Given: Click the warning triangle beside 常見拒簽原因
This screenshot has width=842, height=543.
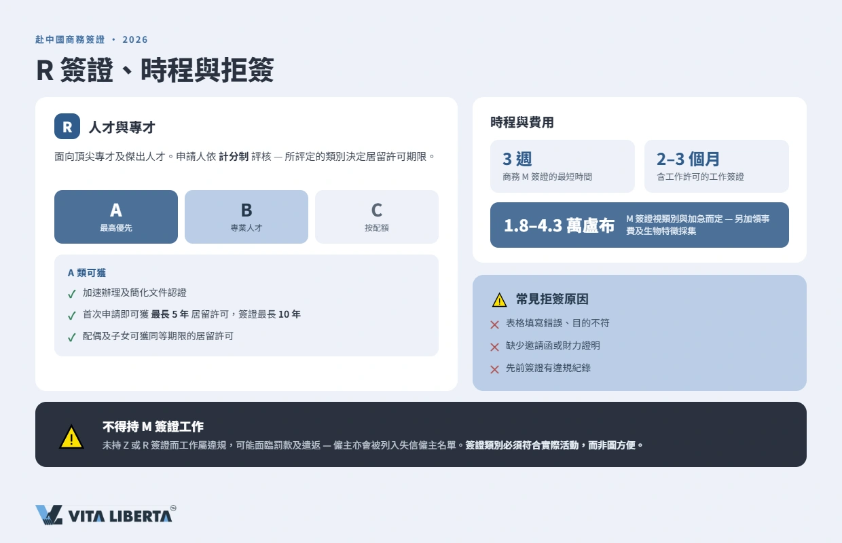Looking at the screenshot, I should click(499, 299).
